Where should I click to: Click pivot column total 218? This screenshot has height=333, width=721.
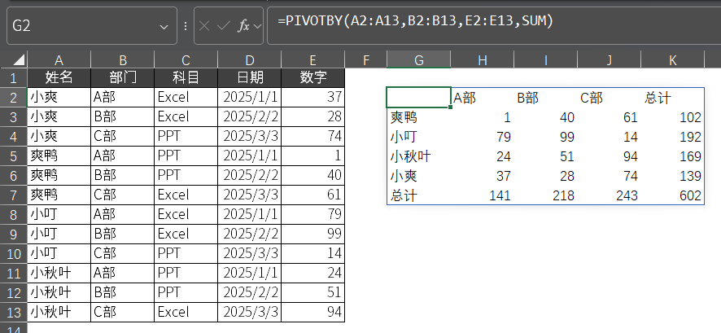pos(546,195)
